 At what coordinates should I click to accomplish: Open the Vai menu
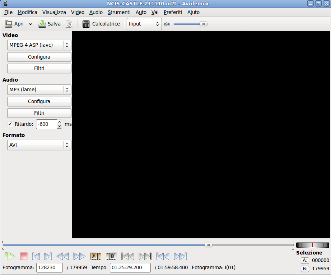click(155, 12)
